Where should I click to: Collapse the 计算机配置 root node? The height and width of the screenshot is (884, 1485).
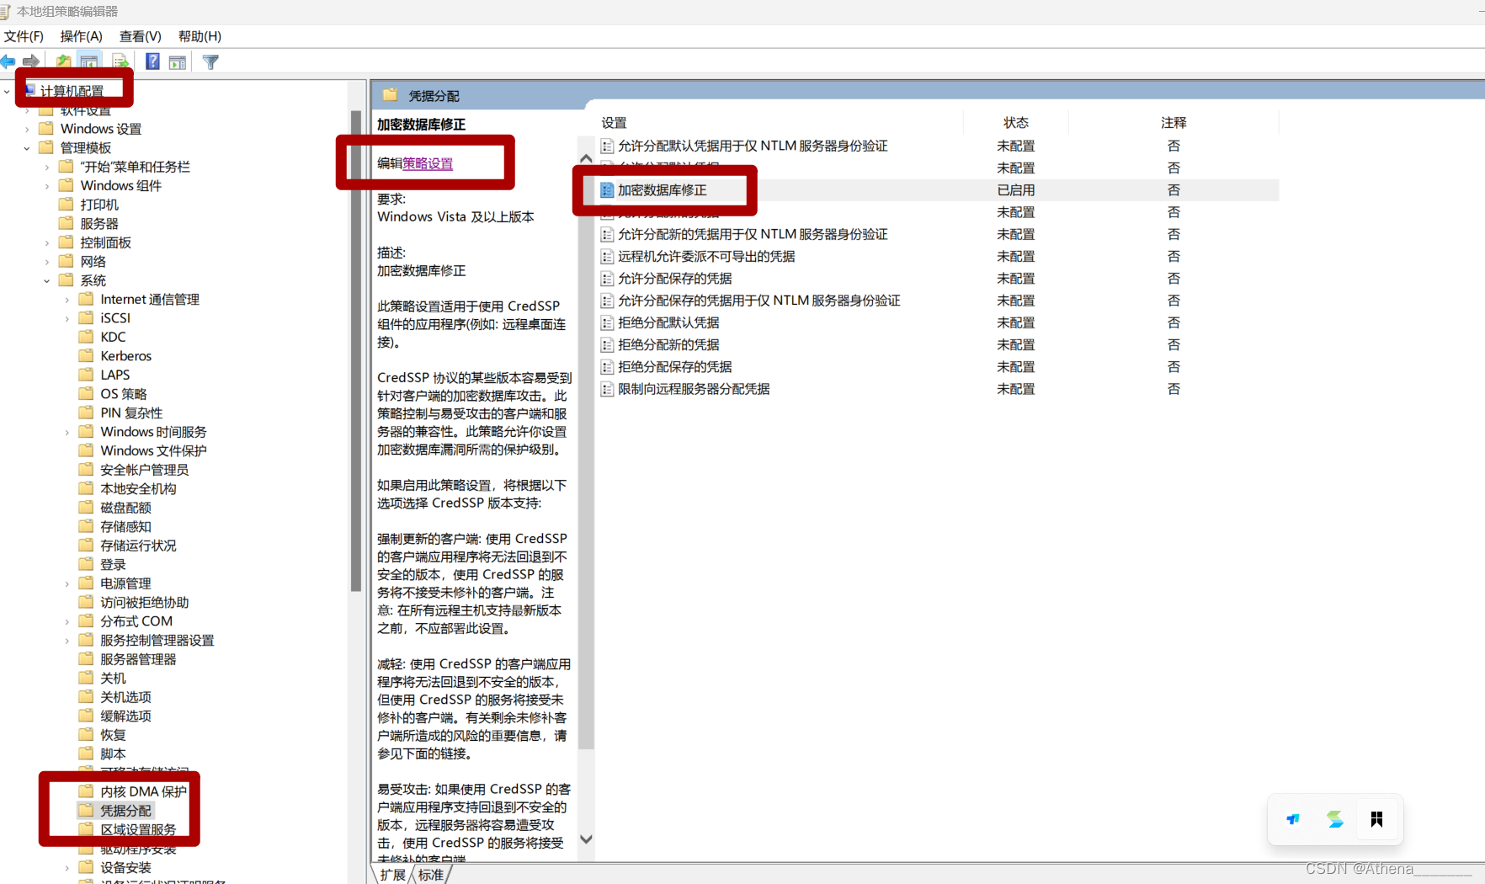pyautogui.click(x=7, y=91)
